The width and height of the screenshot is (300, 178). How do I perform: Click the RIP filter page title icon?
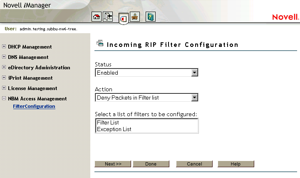tap(100, 43)
